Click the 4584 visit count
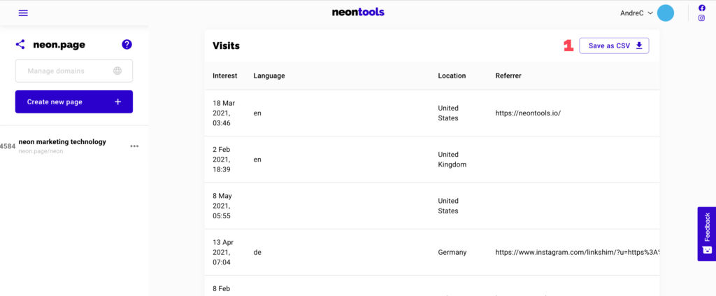716x296 pixels. 8,146
